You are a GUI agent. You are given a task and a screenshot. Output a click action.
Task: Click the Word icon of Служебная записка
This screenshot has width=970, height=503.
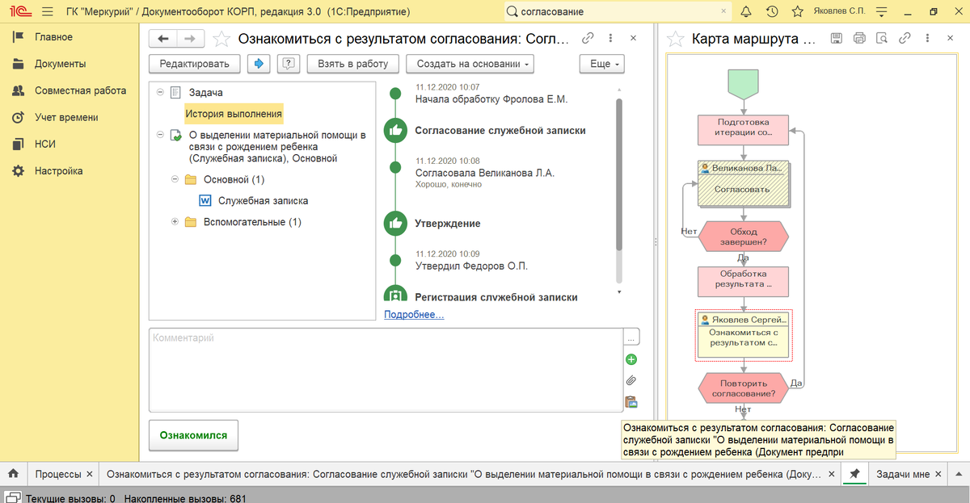coord(205,201)
